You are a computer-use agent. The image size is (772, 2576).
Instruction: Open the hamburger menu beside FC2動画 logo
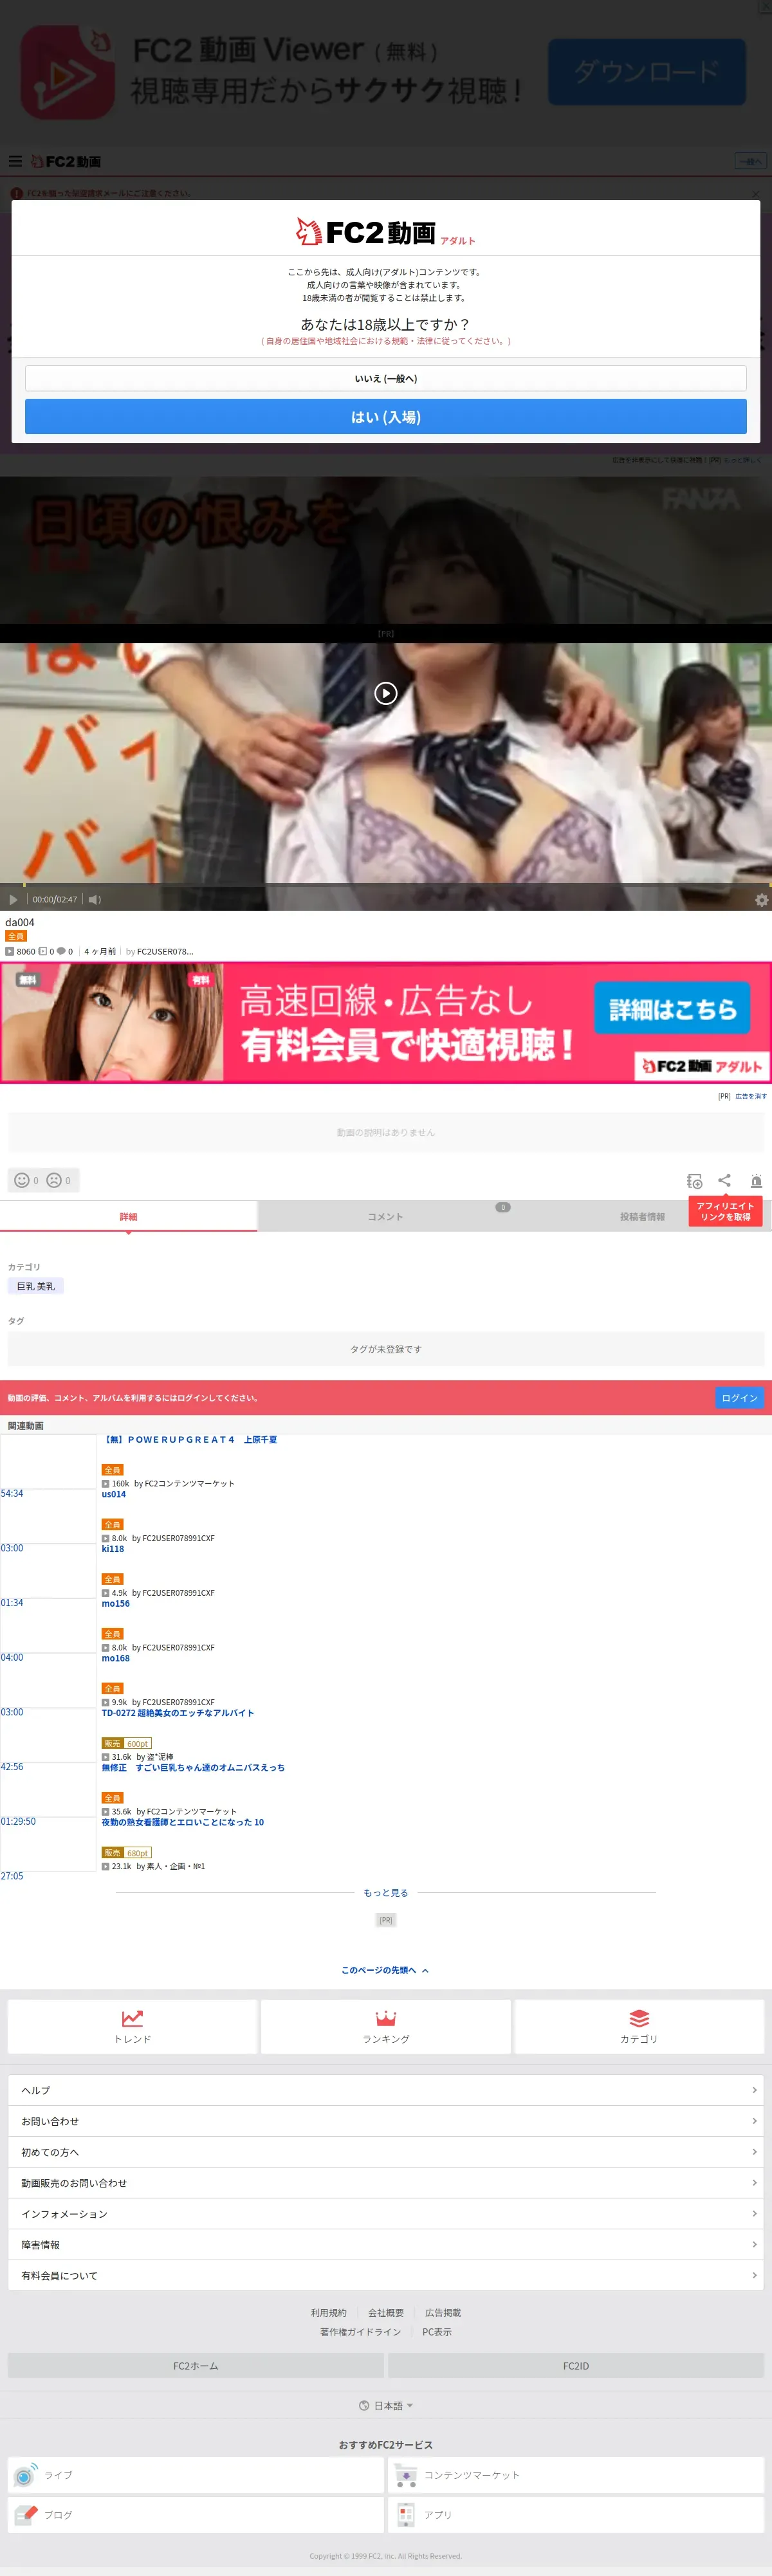click(15, 161)
